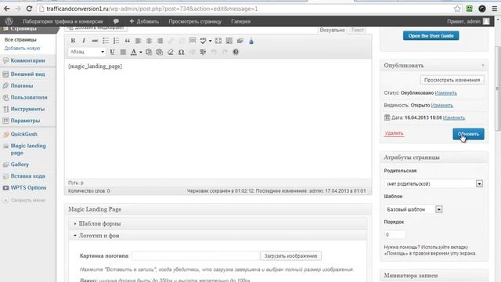The height and width of the screenshot is (282, 501).
Task: Click the WordPress logo in admin bar
Action: pos(9,21)
